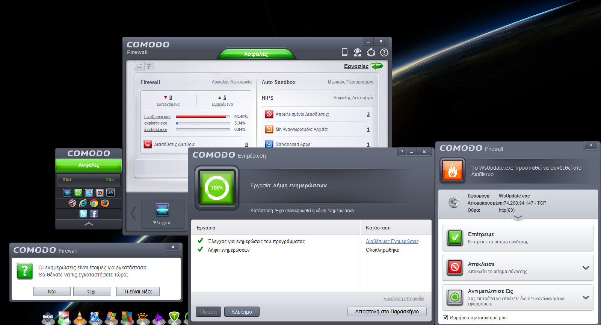The height and width of the screenshot is (325, 601).
Task: Click HIPS 'Ασφαλής Λειτουργία' link
Action: (353, 98)
